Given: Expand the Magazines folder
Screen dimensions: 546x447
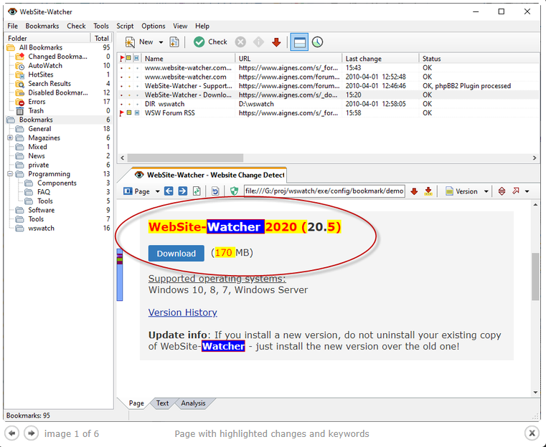Looking at the screenshot, I should [x=10, y=138].
